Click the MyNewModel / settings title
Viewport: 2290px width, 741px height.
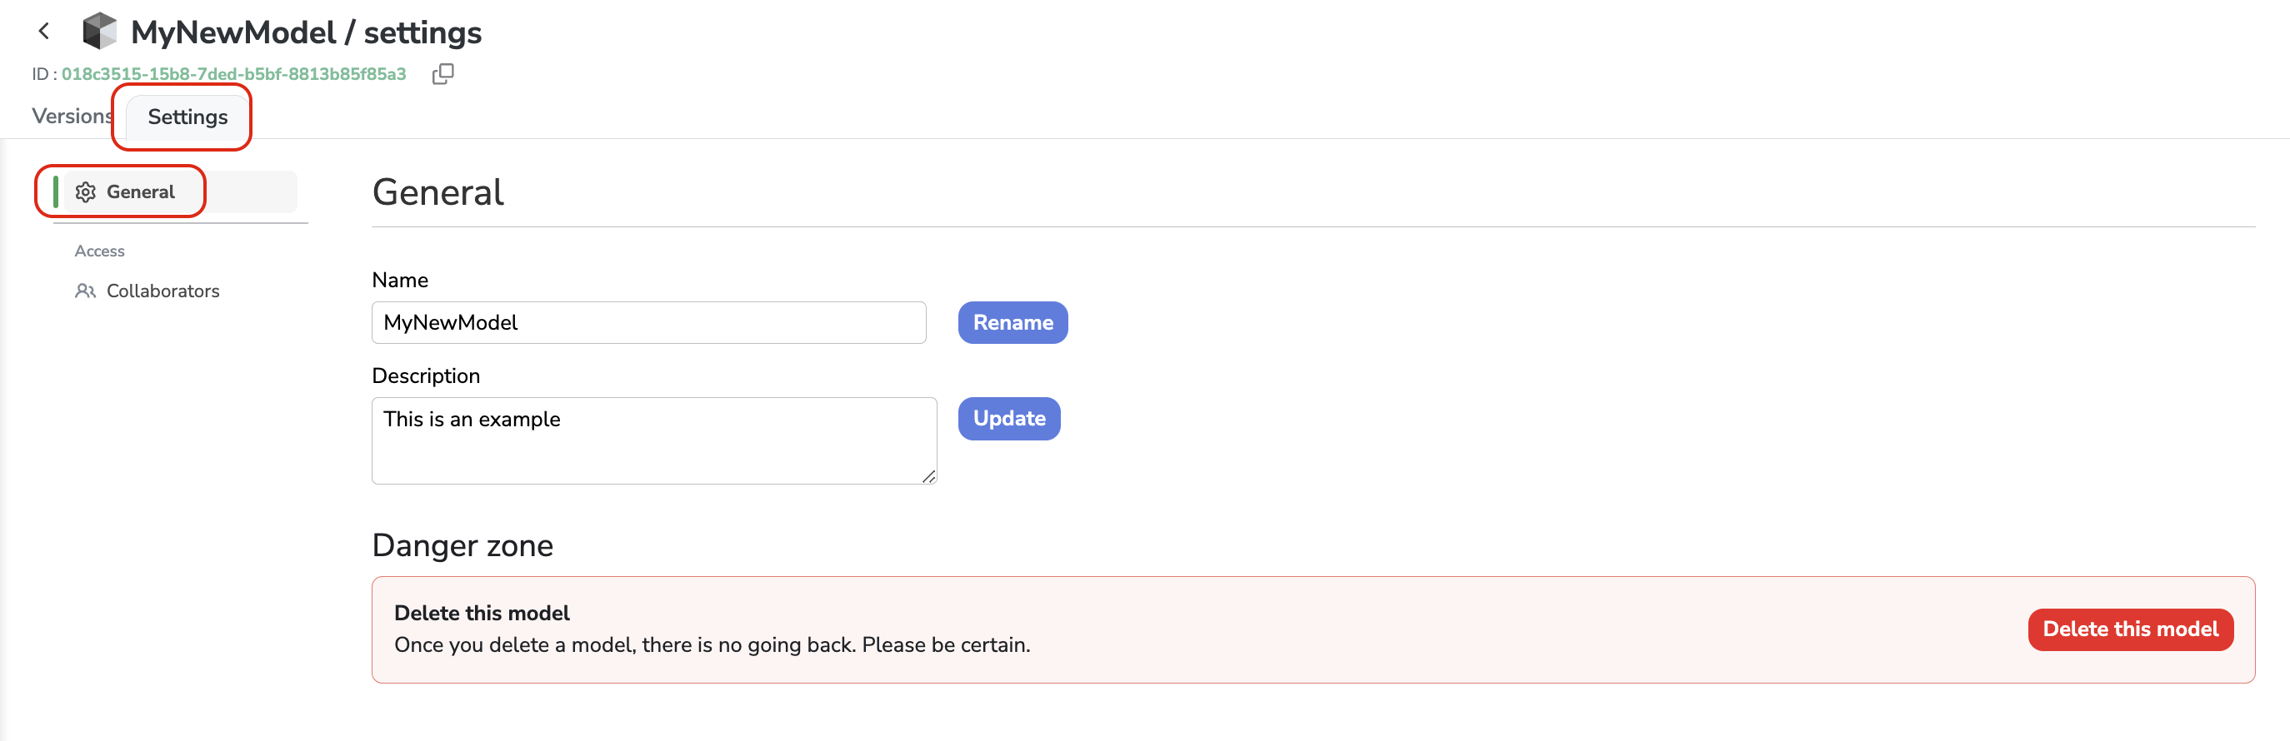pyautogui.click(x=306, y=32)
